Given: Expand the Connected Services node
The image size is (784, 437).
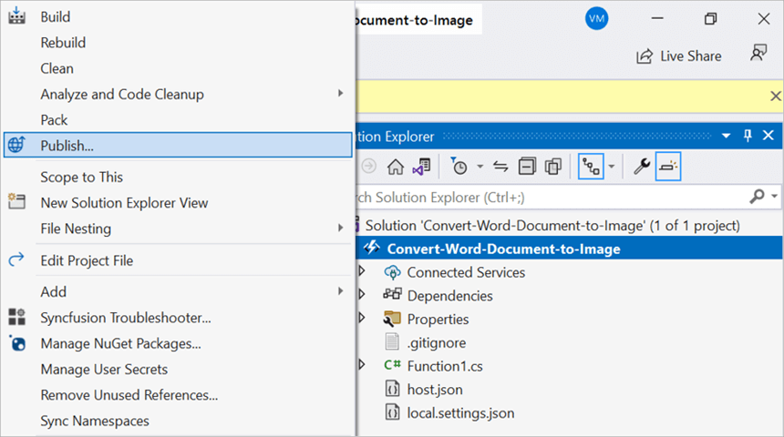Looking at the screenshot, I should 362,271.
